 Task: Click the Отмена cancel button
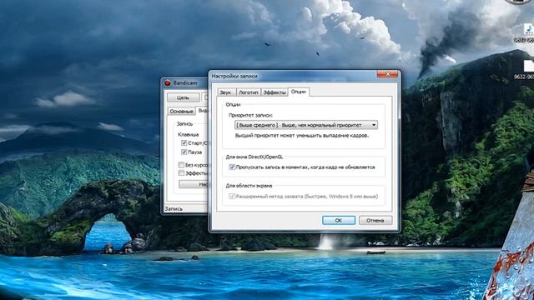tap(375, 220)
